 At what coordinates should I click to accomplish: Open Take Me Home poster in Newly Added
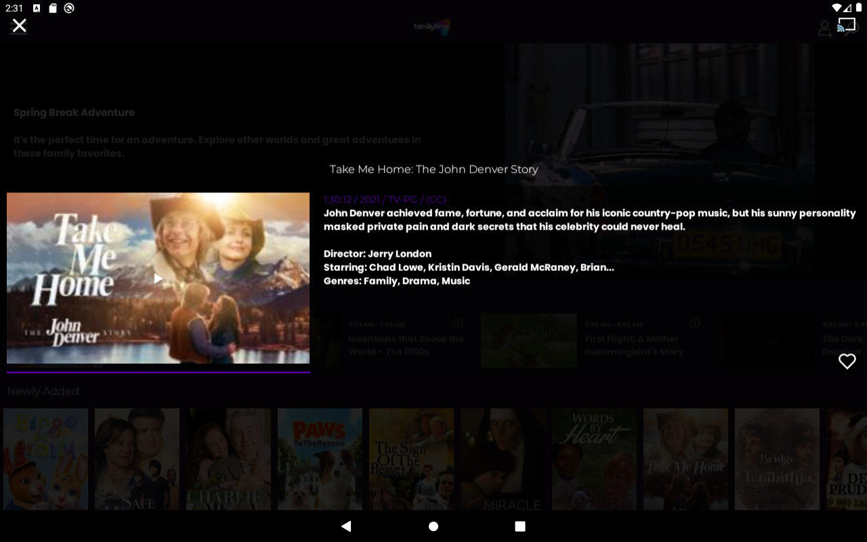coord(685,459)
